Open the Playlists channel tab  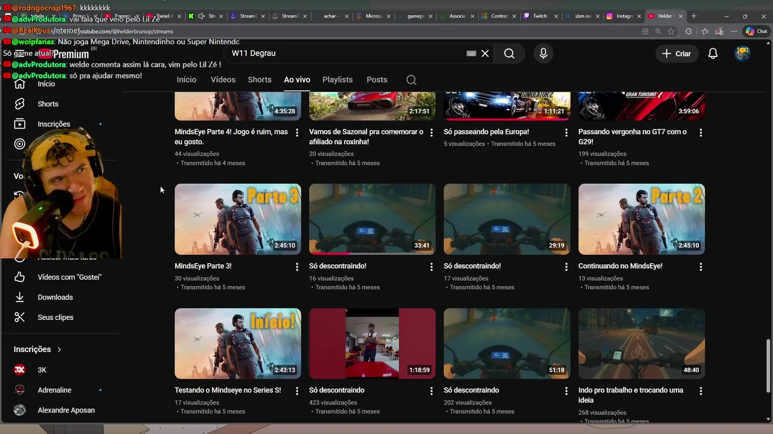[x=338, y=80]
